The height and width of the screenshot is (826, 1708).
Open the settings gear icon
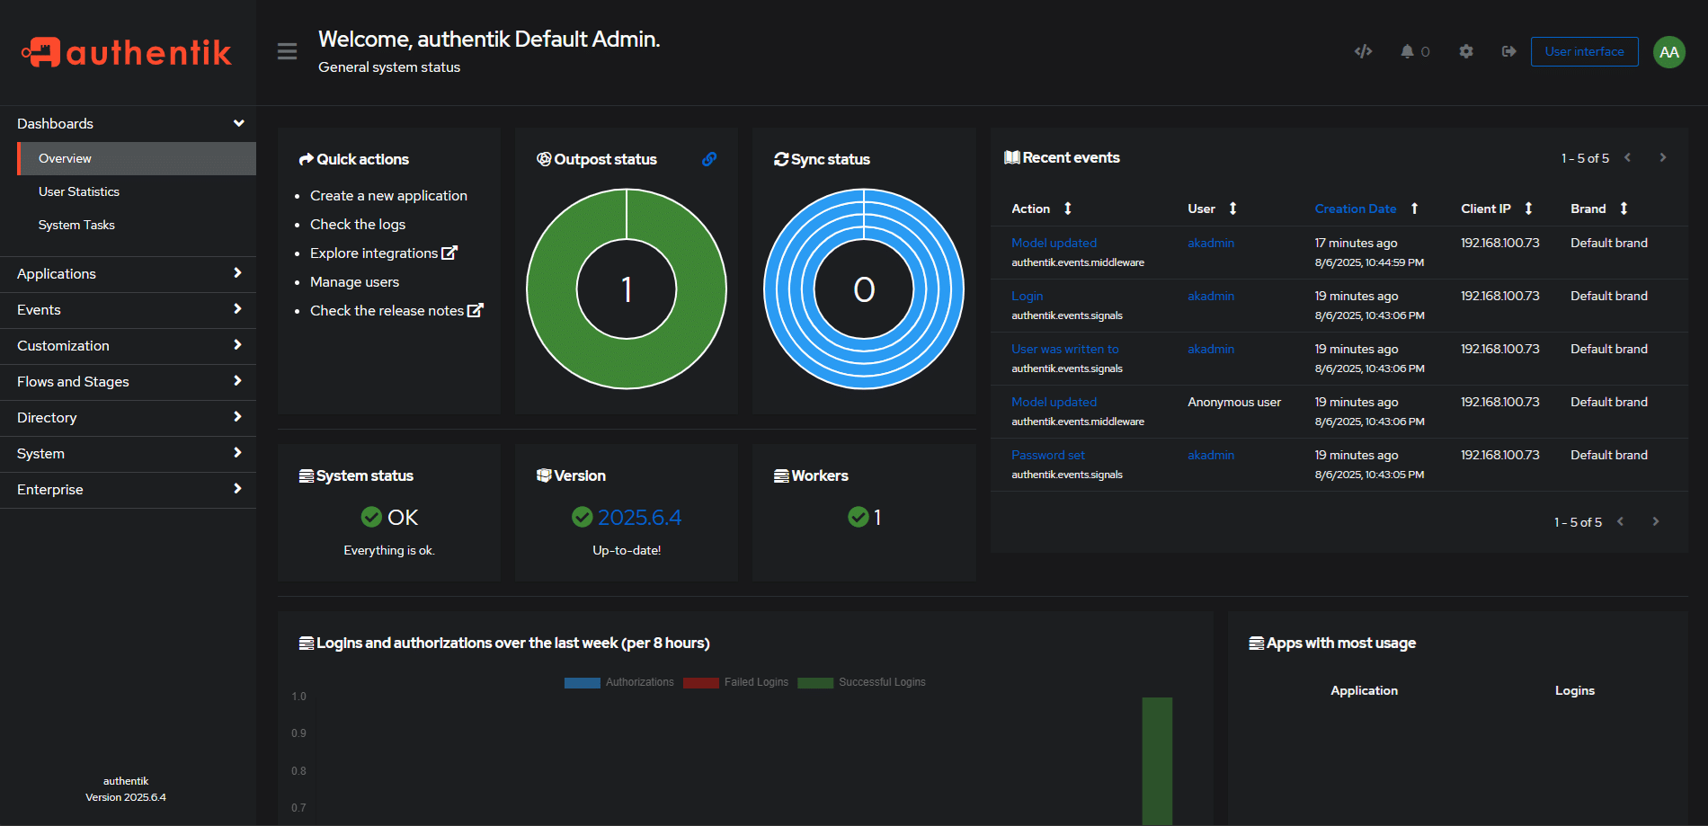pos(1466,51)
